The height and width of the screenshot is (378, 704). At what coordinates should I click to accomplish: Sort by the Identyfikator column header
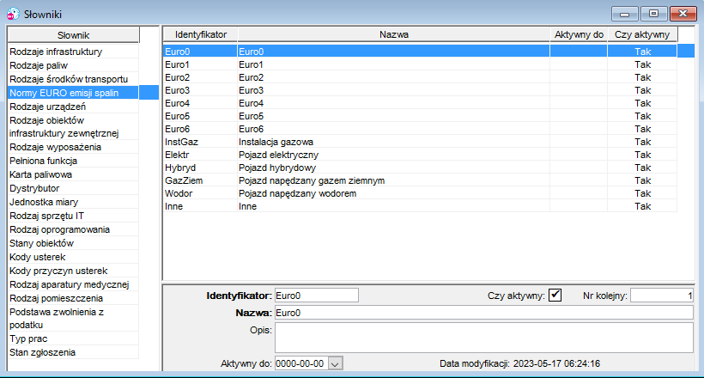click(201, 34)
